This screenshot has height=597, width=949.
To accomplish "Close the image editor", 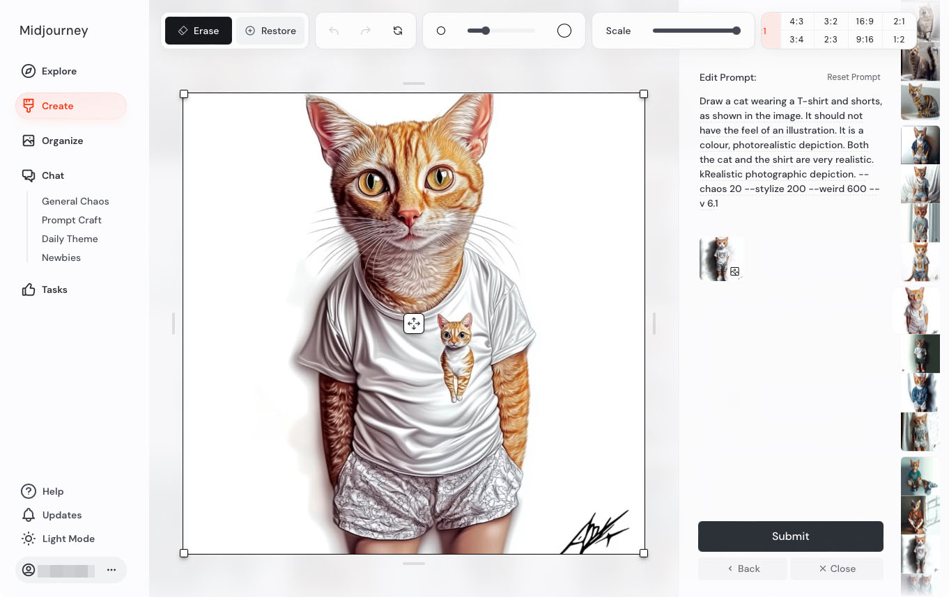I will pyautogui.click(x=837, y=568).
